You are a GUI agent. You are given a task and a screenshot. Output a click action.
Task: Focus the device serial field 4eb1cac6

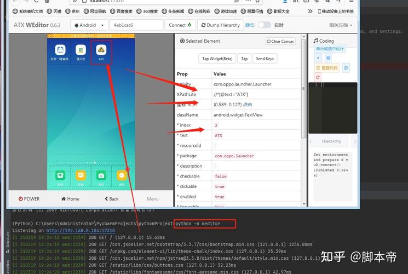tap(136, 25)
